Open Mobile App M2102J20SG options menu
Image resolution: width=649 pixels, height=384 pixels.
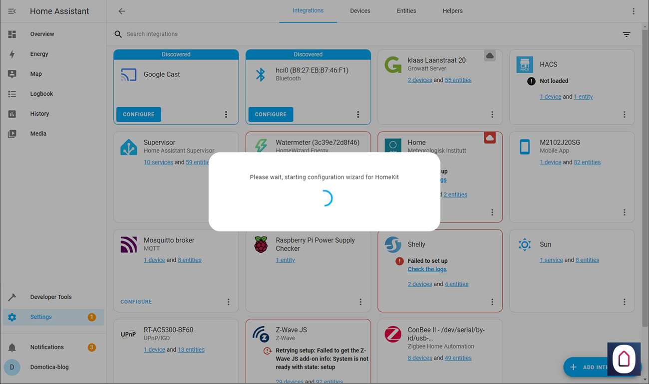tap(625, 212)
